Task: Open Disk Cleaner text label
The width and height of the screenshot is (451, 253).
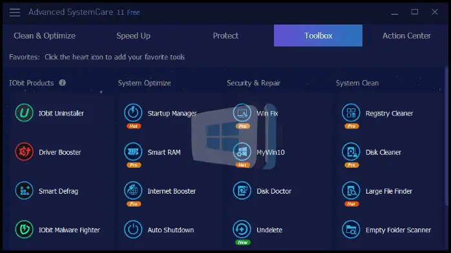Action: (383, 152)
